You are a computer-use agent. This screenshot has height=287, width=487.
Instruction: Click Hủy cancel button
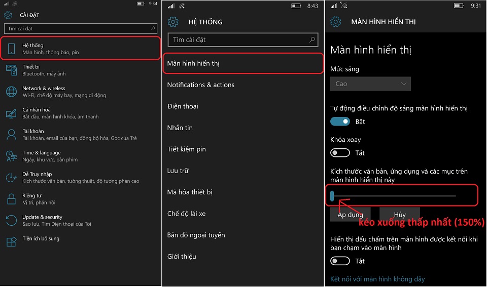click(x=400, y=215)
